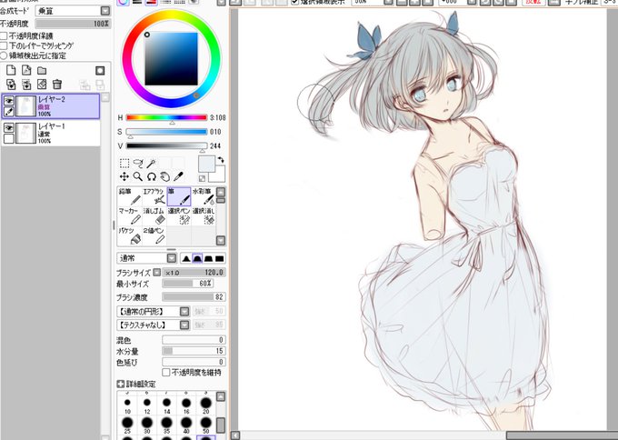The height and width of the screenshot is (440, 618).
Task: Enable 下のレイヤーでクリッピング checkbox
Action: point(4,45)
